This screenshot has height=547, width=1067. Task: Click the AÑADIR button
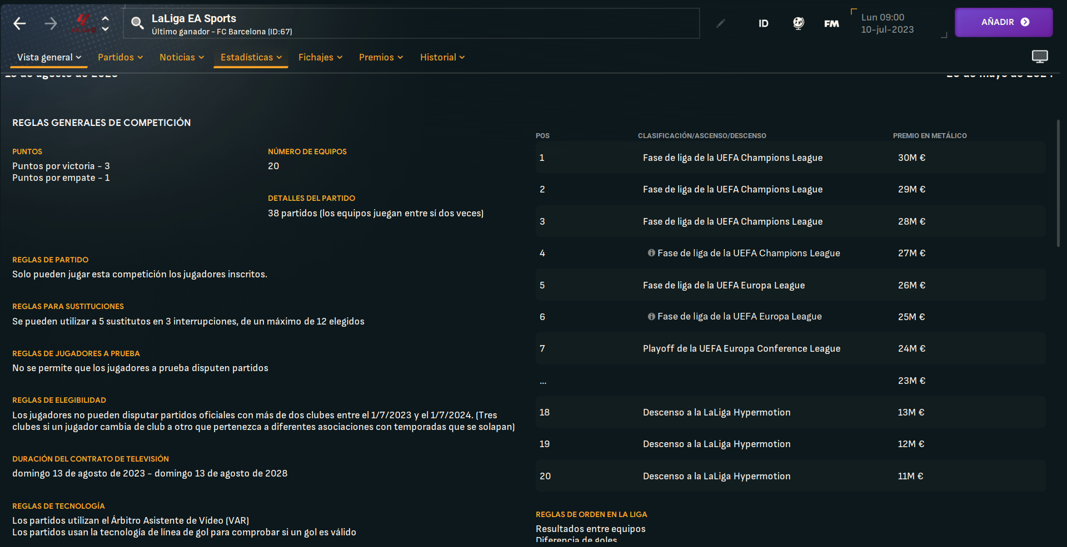(x=1004, y=22)
